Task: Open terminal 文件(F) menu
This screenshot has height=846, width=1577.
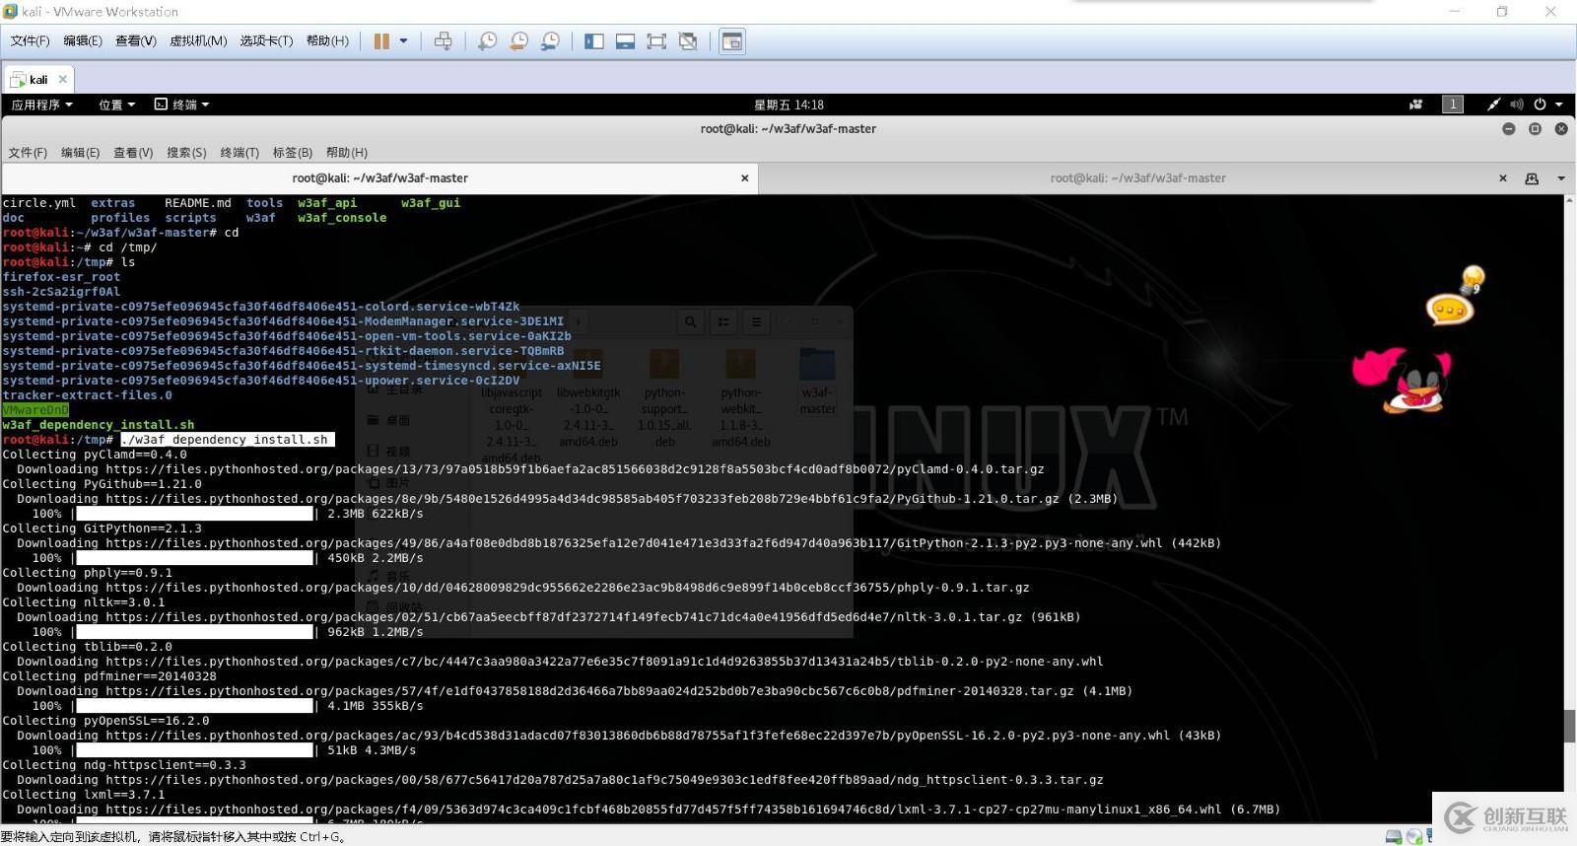Action: [x=28, y=153]
